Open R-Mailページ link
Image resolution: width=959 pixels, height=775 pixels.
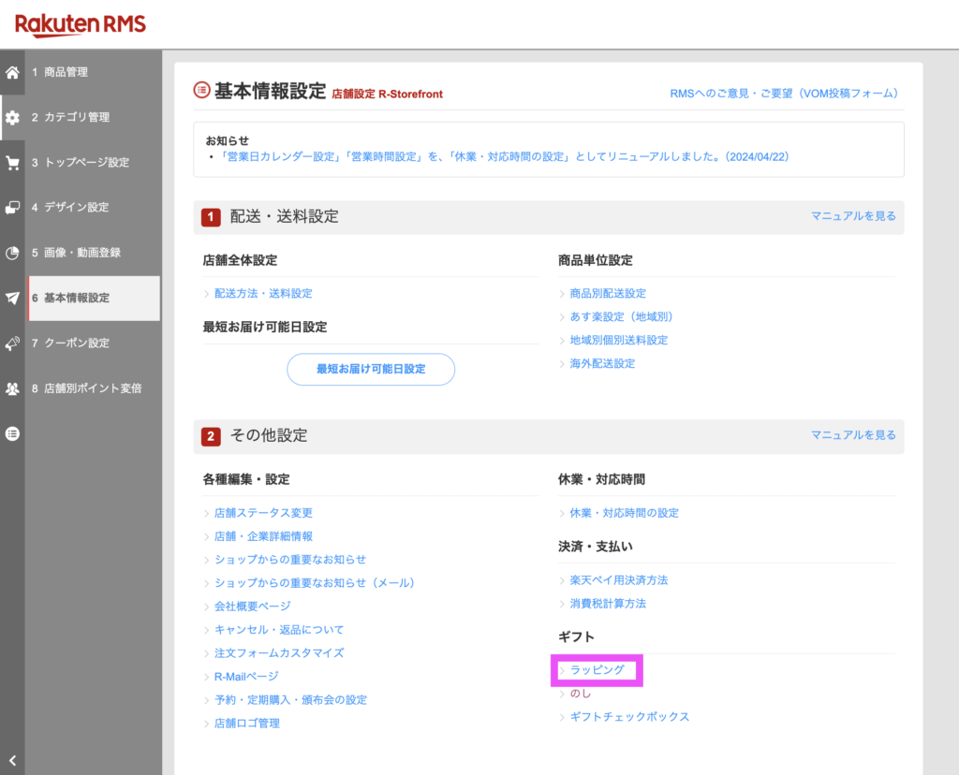click(x=246, y=677)
